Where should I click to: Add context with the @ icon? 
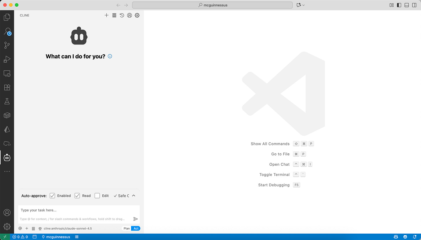click(x=20, y=228)
